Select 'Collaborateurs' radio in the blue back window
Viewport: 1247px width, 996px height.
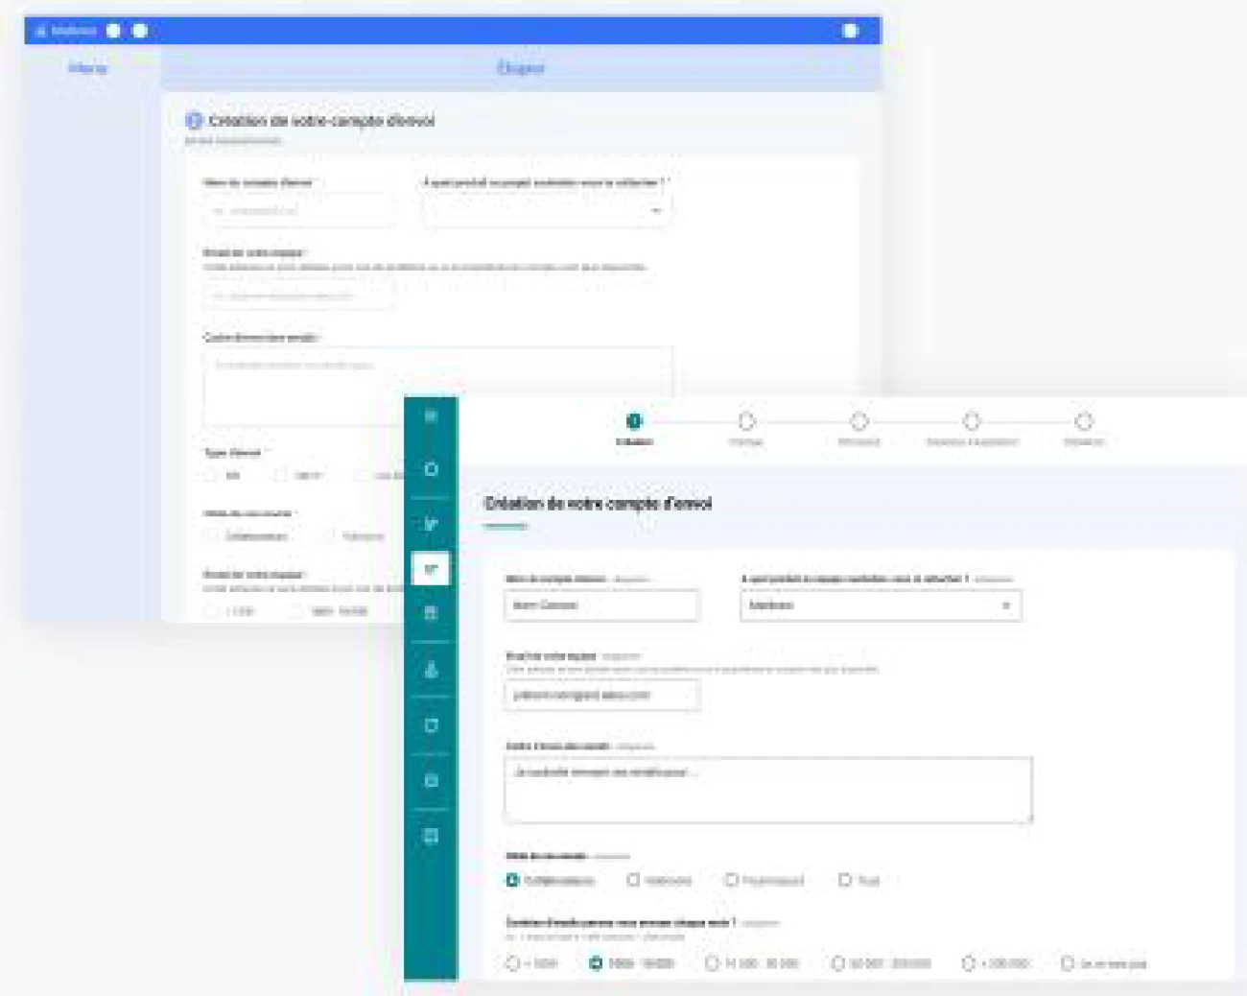(x=211, y=536)
